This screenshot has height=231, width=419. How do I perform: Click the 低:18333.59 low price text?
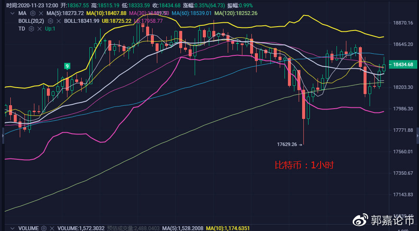coord(135,5)
